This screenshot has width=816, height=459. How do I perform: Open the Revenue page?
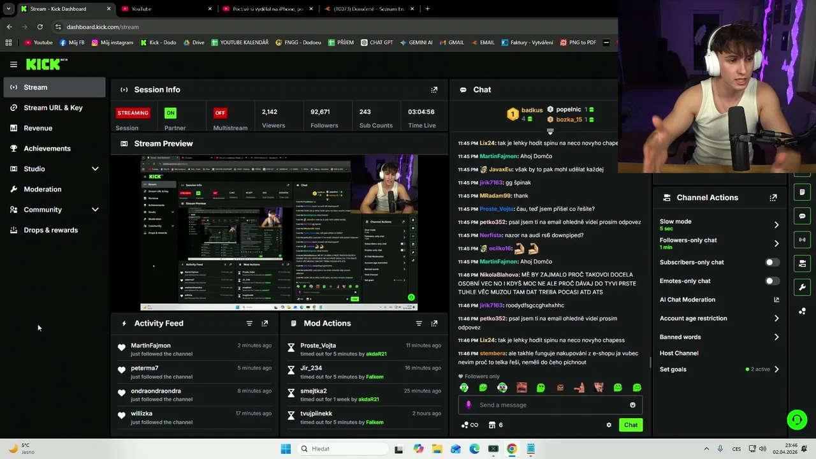coord(54,128)
